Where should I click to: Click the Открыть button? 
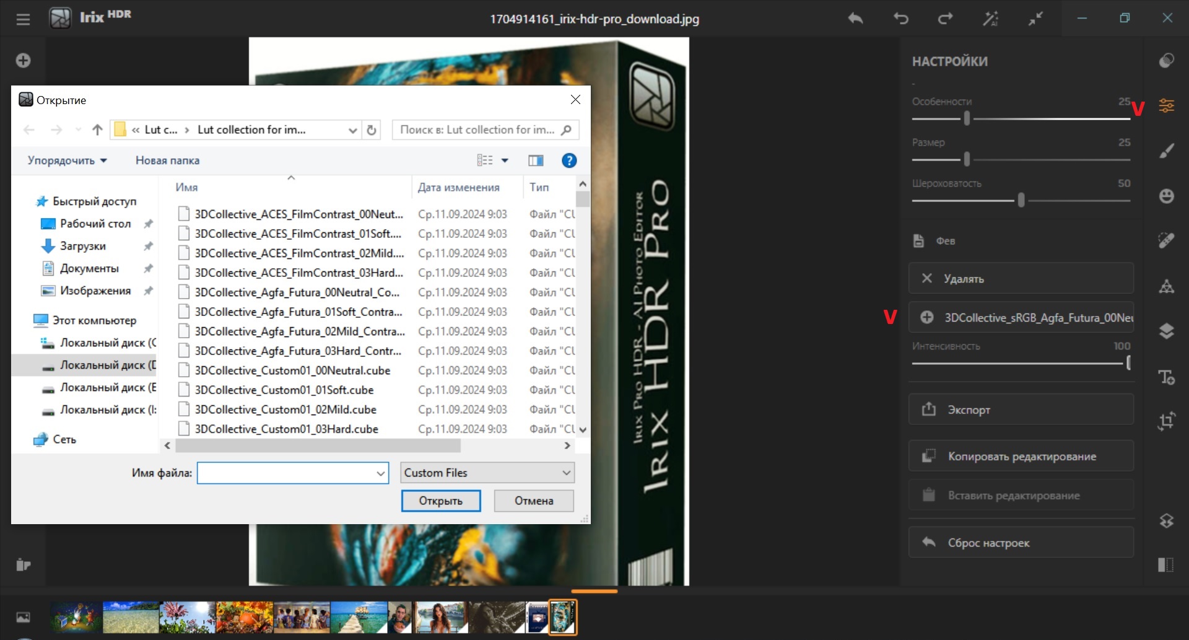click(x=440, y=501)
